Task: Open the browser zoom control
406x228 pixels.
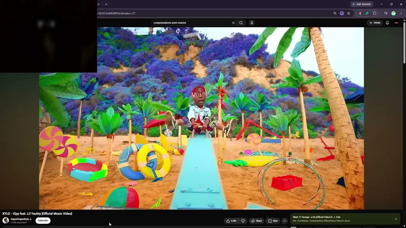Action: coord(335,13)
